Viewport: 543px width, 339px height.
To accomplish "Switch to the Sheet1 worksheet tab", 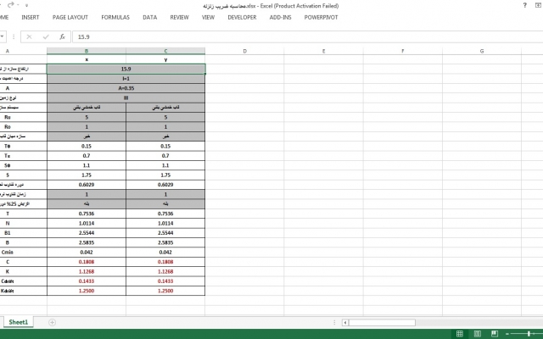I will [19, 322].
